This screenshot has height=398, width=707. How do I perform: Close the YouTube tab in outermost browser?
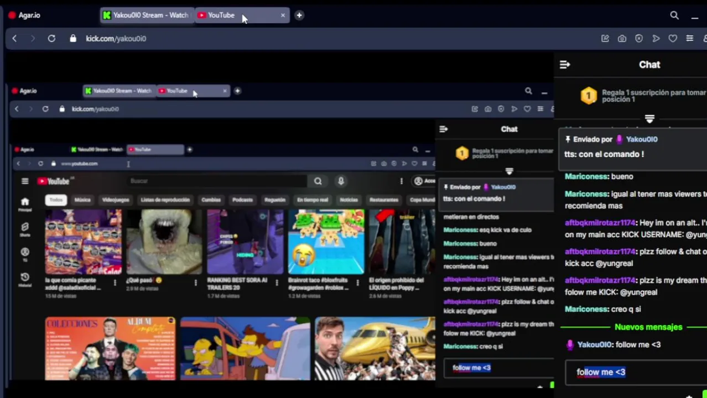(x=283, y=15)
